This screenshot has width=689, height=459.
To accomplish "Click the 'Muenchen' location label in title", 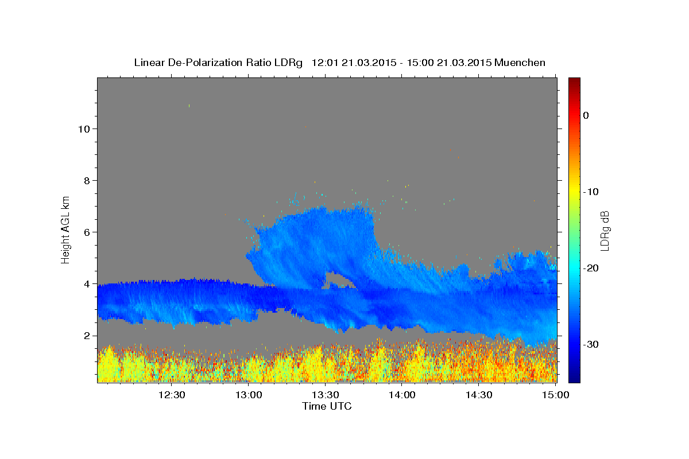I will [x=520, y=63].
